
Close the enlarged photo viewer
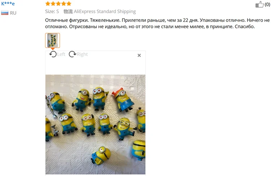[x=139, y=55]
